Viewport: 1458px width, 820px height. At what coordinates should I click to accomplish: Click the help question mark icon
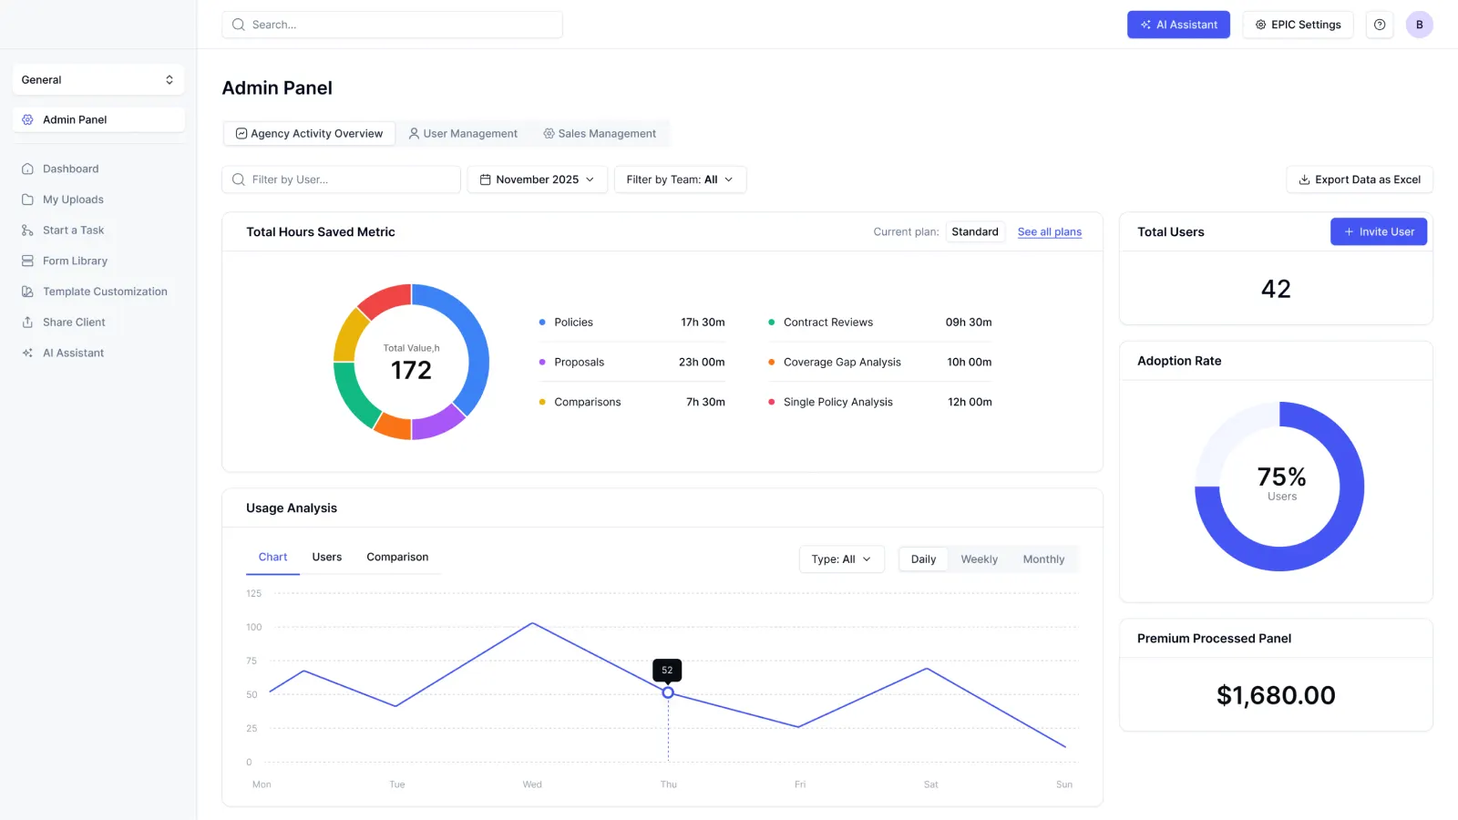(1380, 25)
